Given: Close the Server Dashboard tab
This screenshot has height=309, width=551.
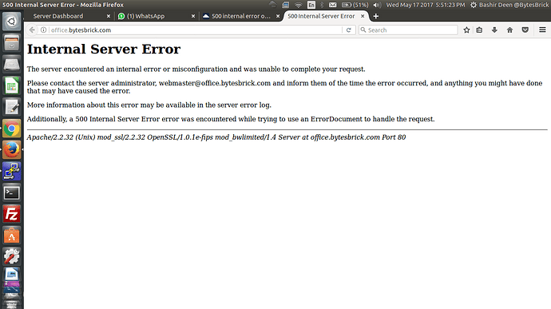Looking at the screenshot, I should tap(109, 16).
